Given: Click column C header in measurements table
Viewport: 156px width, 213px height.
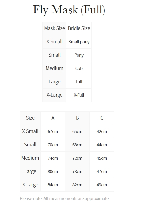Looking at the screenshot, I should tap(102, 118).
